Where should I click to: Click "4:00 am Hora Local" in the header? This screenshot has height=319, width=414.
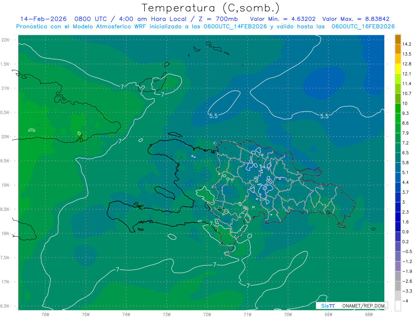click(x=152, y=19)
